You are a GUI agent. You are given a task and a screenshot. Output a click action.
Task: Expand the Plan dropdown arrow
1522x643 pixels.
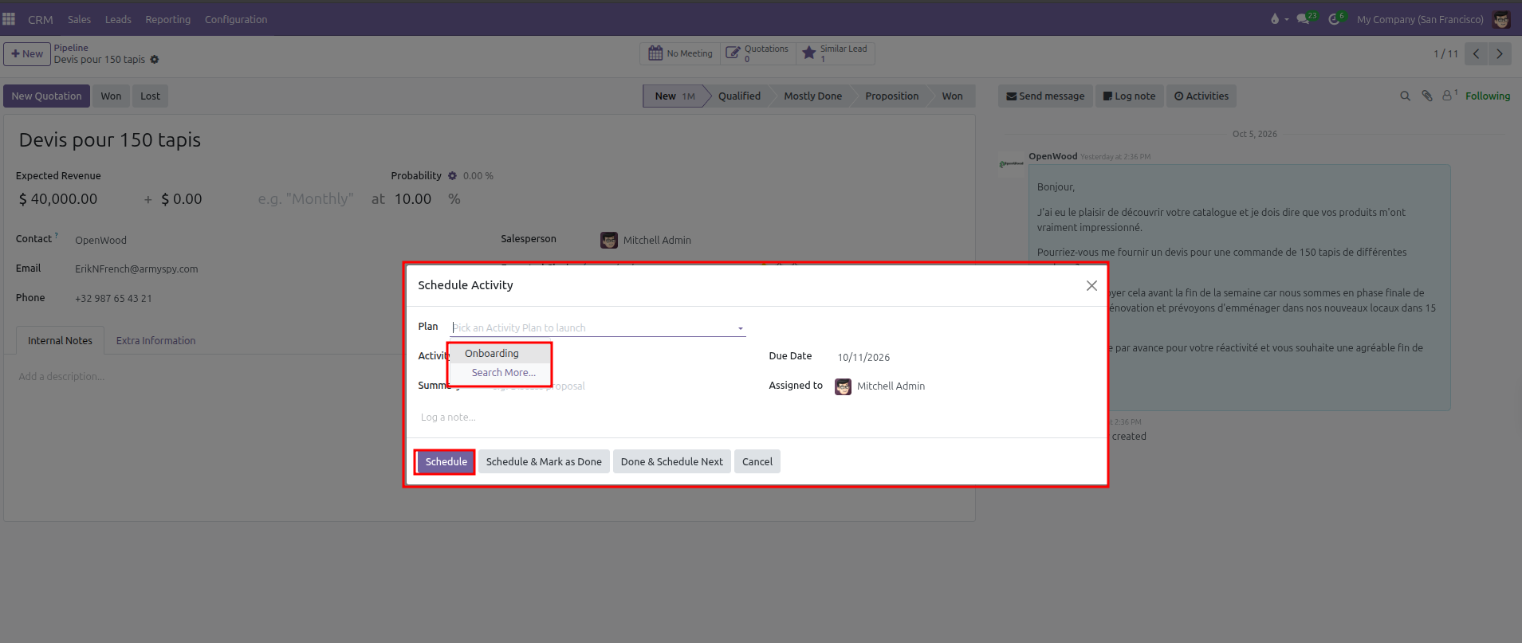740,328
